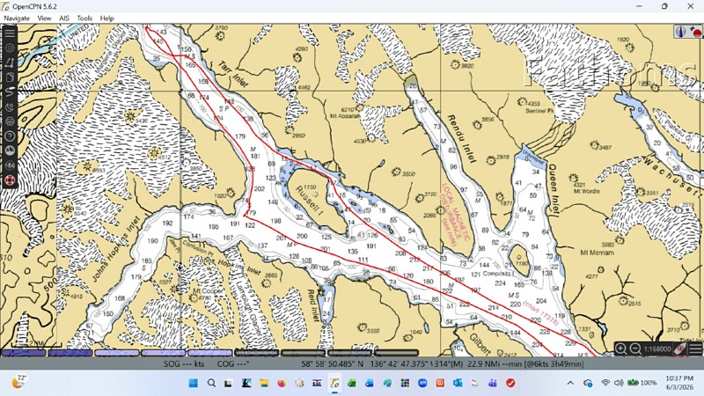Click the battery 100% indicator
Screen dimensions: 704x396
tap(642, 383)
